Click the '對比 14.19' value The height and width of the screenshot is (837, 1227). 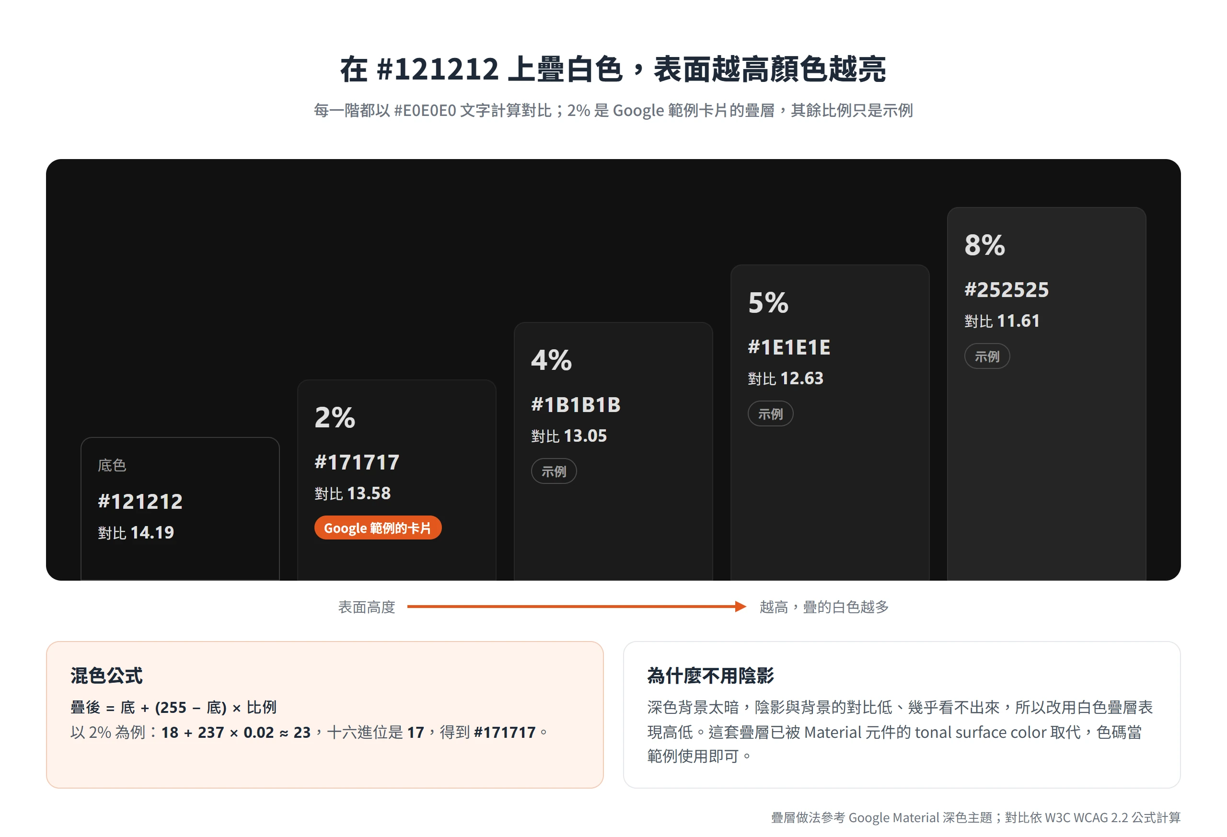pyautogui.click(x=136, y=532)
